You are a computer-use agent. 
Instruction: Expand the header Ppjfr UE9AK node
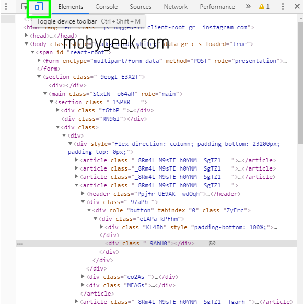point(83,193)
